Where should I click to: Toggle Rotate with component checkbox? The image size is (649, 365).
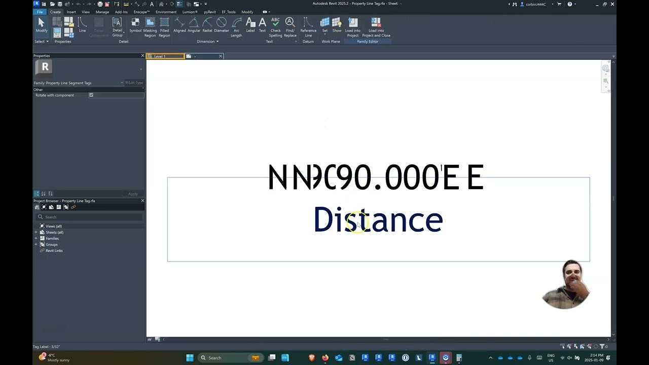click(x=91, y=95)
